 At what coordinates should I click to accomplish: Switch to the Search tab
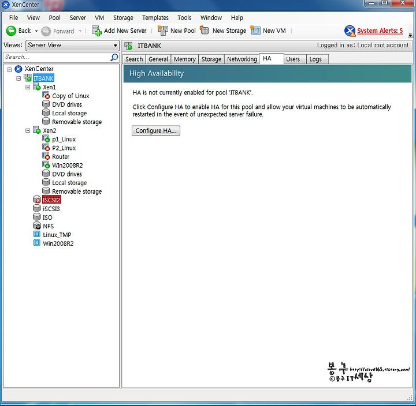(134, 59)
